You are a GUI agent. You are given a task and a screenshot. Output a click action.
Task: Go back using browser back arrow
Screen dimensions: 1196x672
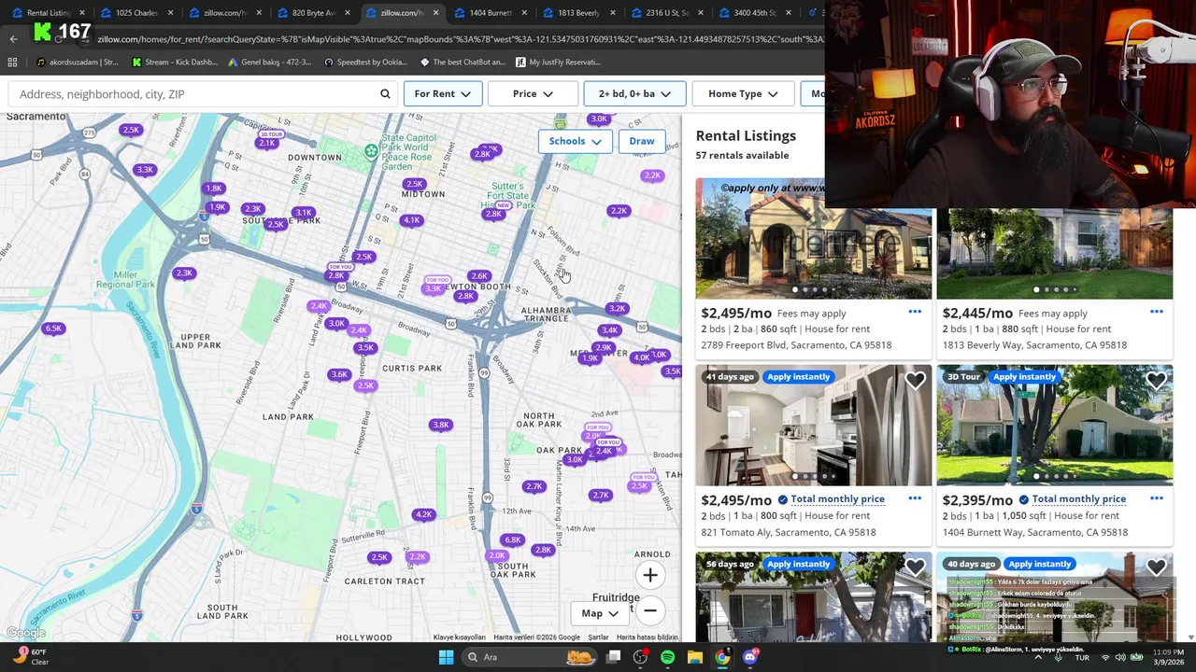click(13, 39)
